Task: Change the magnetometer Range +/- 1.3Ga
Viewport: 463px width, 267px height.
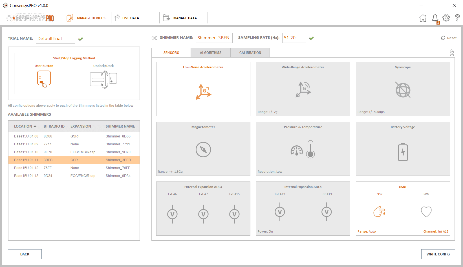Action: point(170,172)
